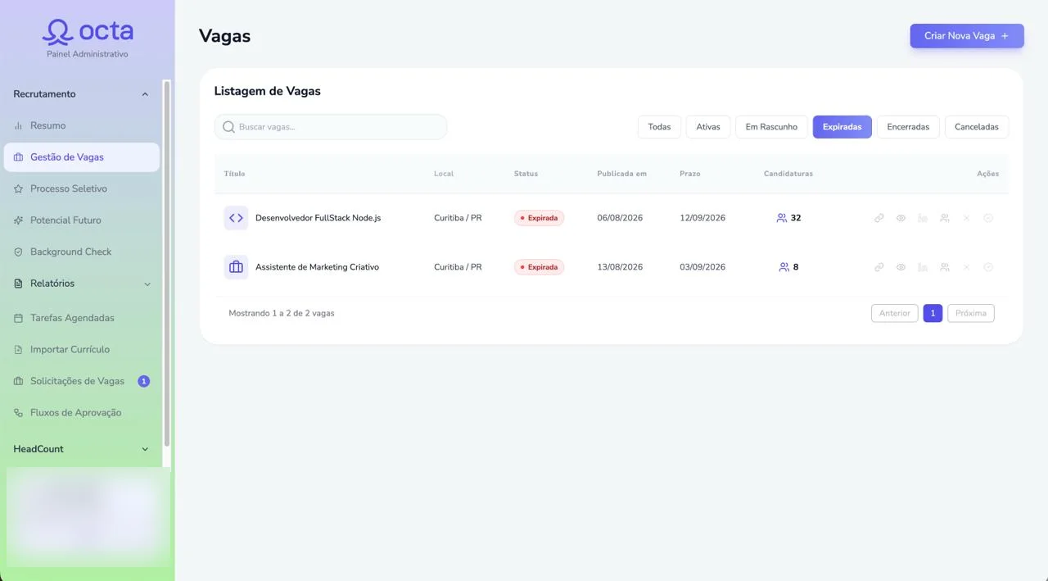Show all vagas with Todas filter
Viewport: 1048px width, 581px height.
[x=659, y=127]
